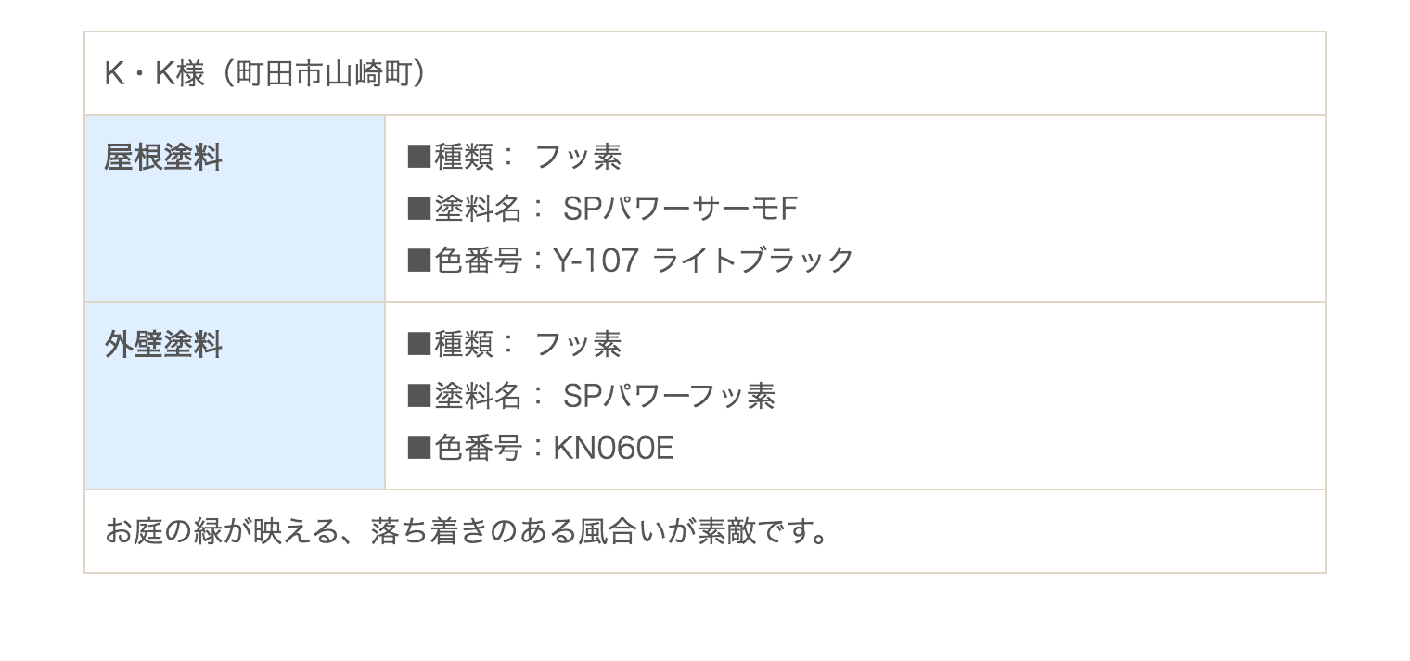Select the 屋根塗料 header cell
The image size is (1410, 661).
[x=235, y=209]
